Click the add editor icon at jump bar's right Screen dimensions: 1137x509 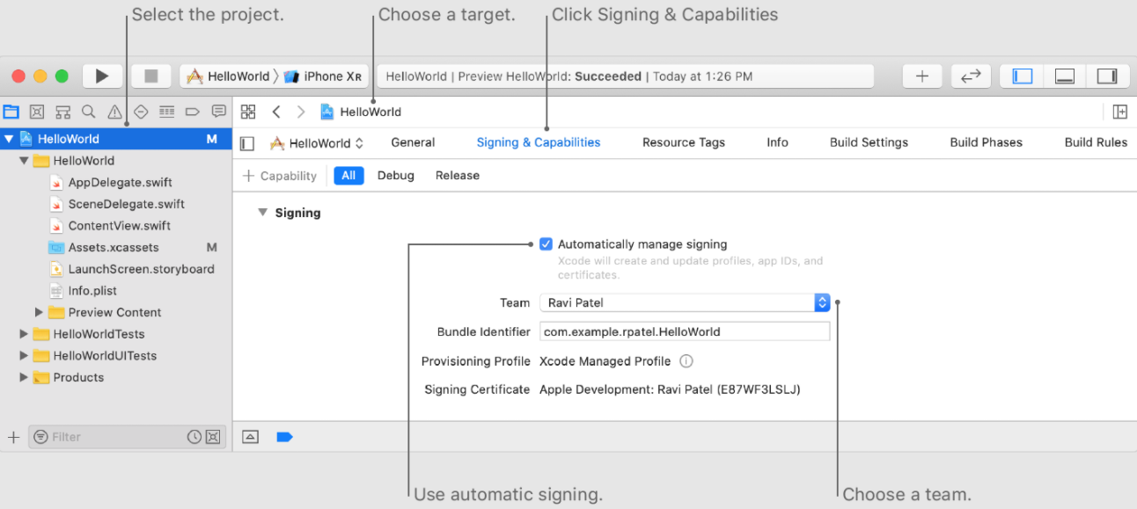(1120, 112)
